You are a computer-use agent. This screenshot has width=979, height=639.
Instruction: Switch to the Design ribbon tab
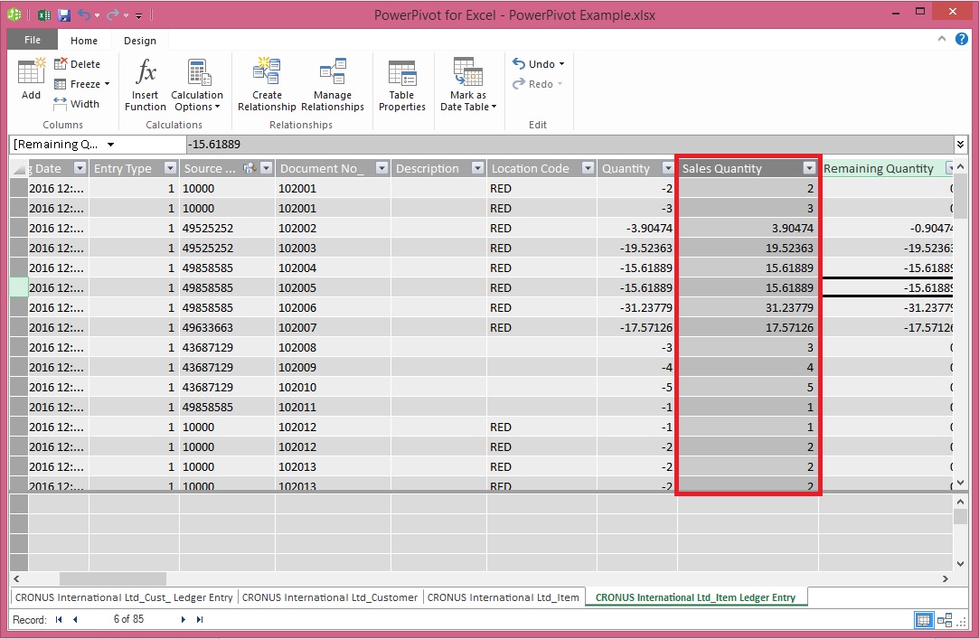[140, 40]
